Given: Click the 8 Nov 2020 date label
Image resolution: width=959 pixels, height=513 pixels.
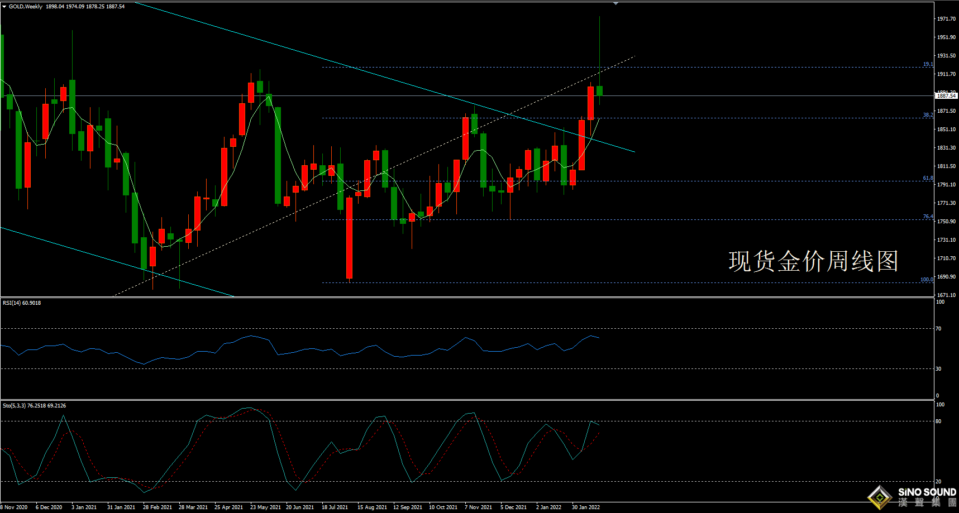Looking at the screenshot, I should click(14, 507).
